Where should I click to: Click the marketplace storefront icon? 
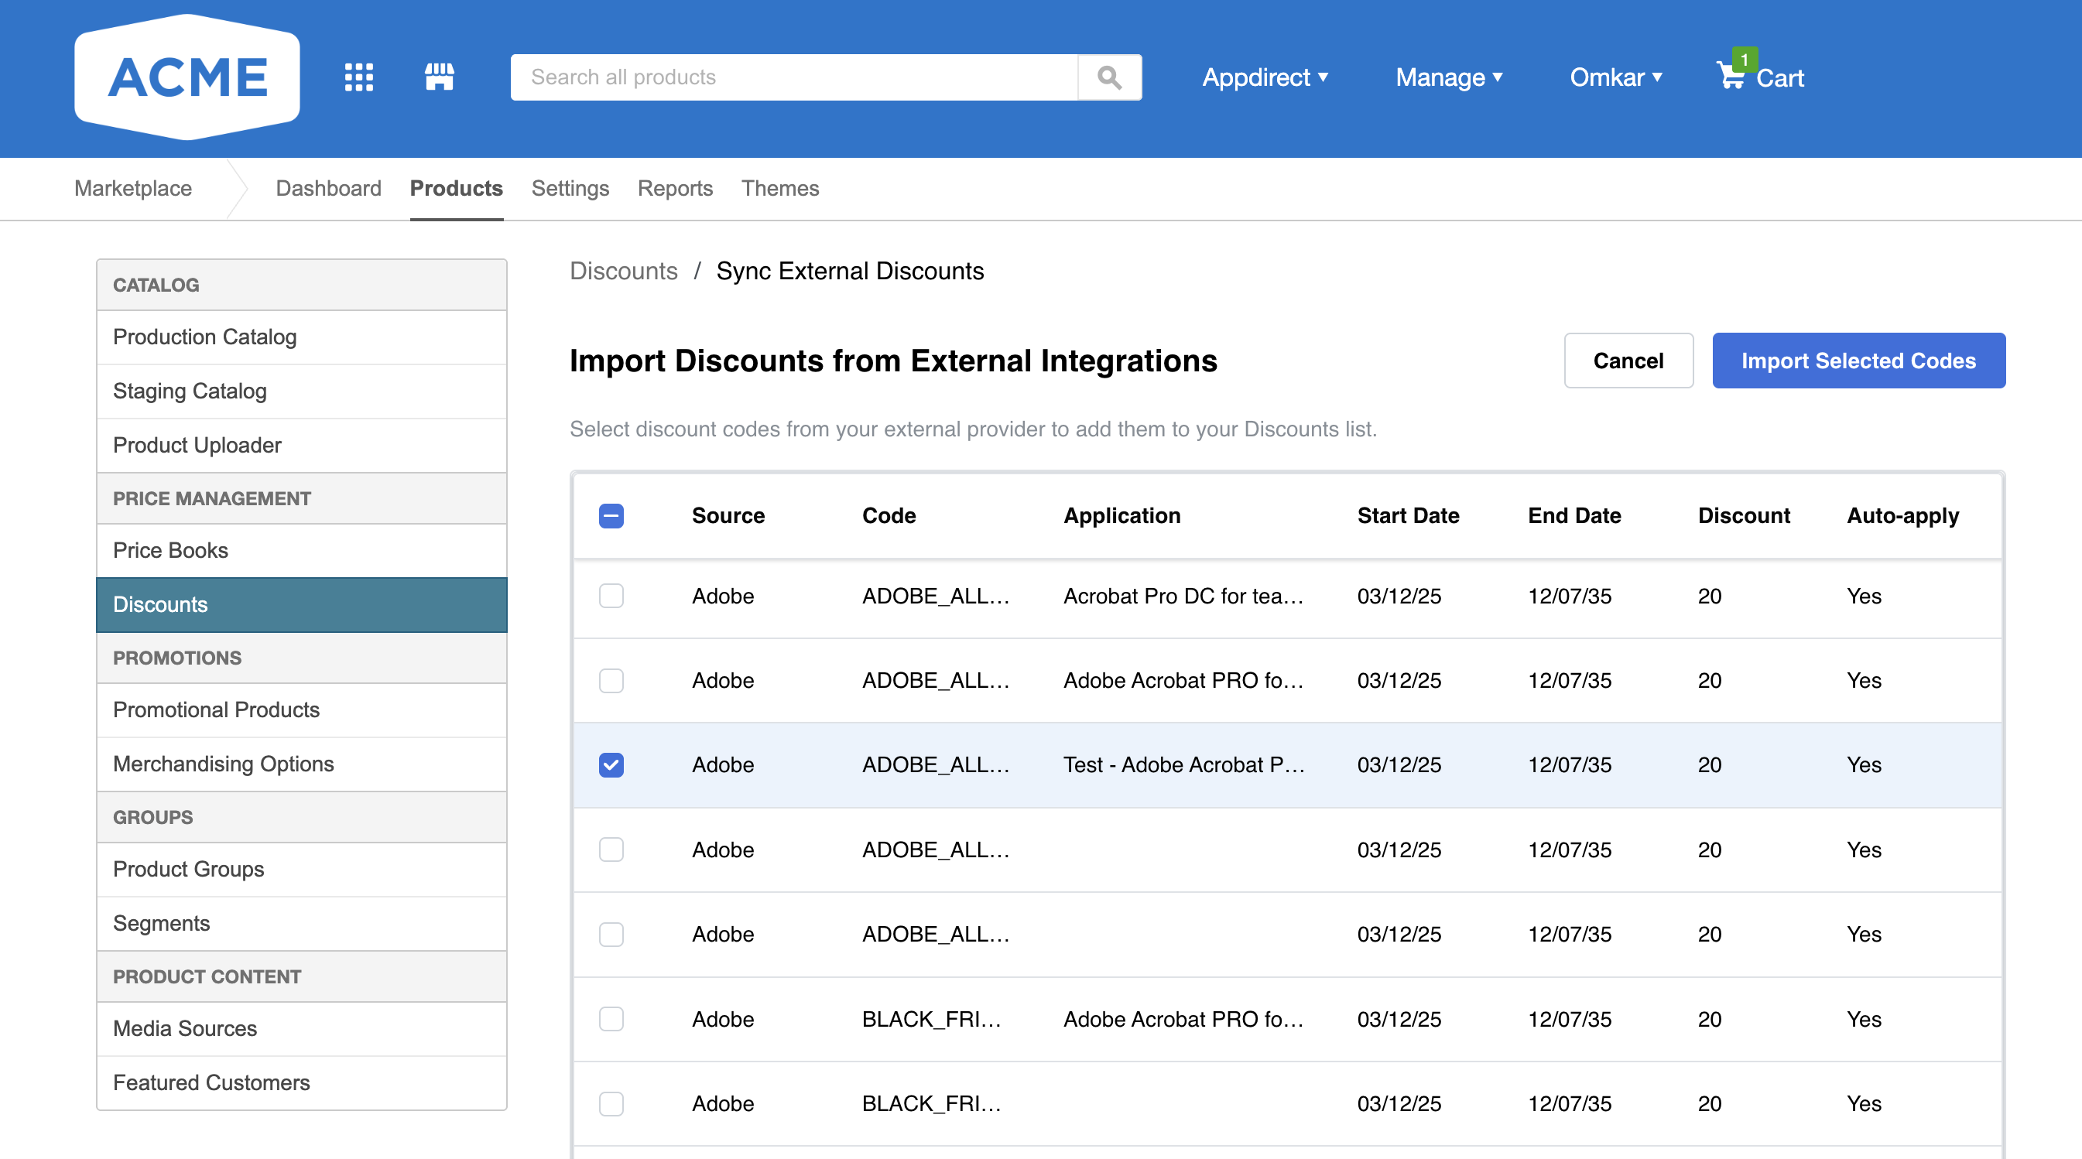439,77
